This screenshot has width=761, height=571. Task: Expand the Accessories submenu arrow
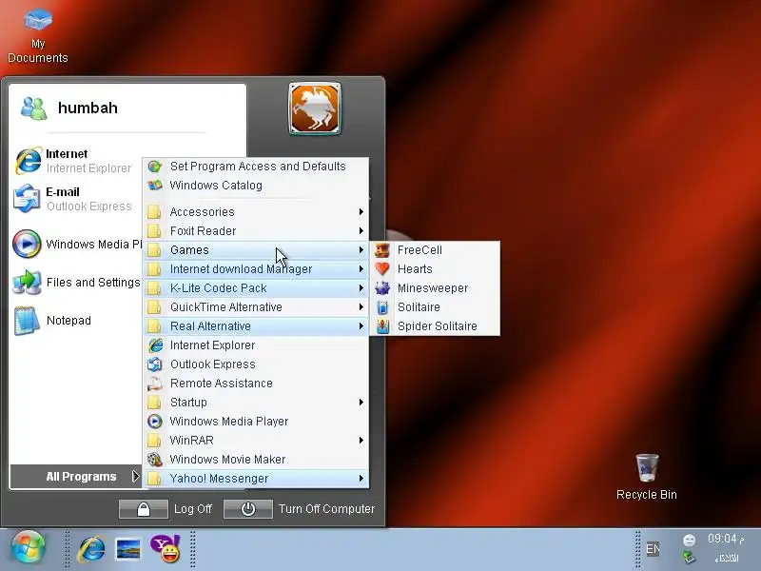[x=361, y=211]
